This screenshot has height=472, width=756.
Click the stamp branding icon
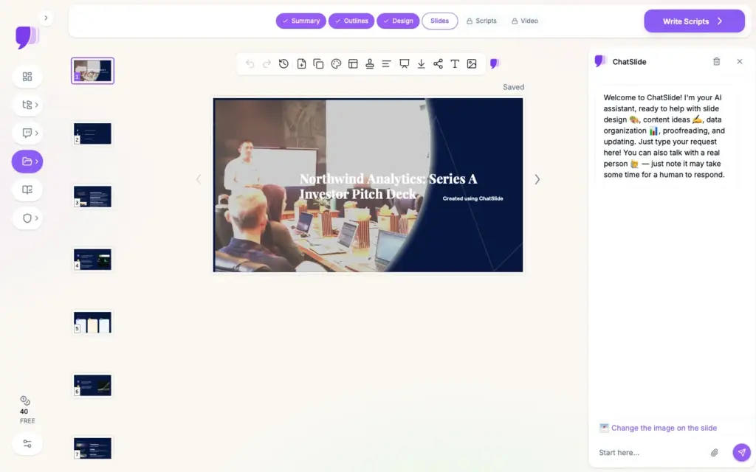(x=370, y=63)
